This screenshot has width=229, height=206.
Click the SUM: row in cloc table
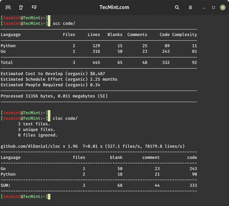[6, 185]
